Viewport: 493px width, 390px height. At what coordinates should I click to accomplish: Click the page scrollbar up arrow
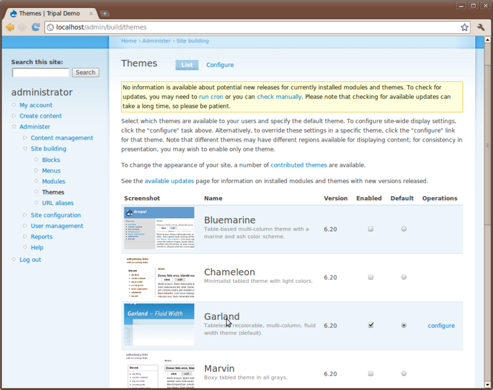coord(487,39)
